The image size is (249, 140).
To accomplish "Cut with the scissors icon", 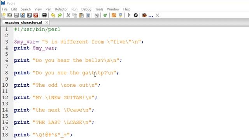I will pos(68,15).
